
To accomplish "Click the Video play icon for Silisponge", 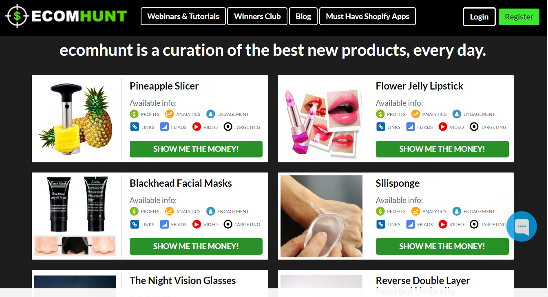I will click(x=443, y=224).
